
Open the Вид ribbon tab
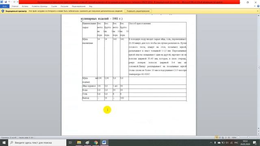coord(91,6)
